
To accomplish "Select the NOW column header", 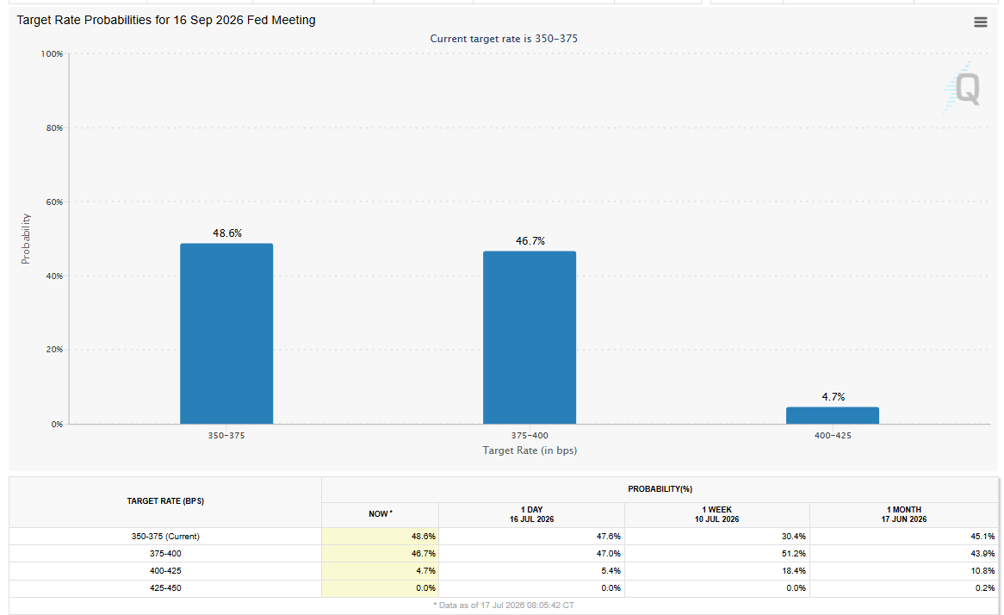I will [x=381, y=514].
